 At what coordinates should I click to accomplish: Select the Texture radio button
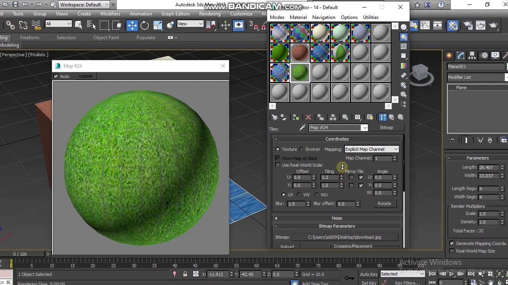click(x=277, y=149)
